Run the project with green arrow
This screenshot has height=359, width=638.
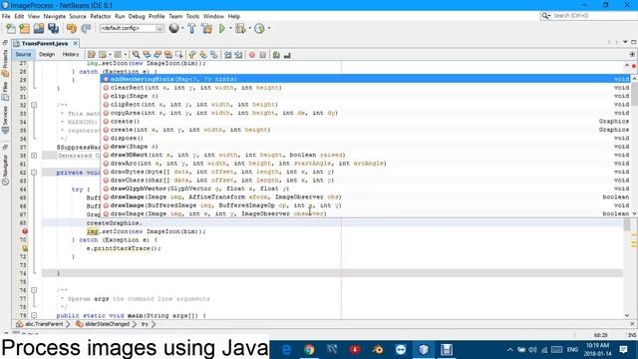pos(222,29)
